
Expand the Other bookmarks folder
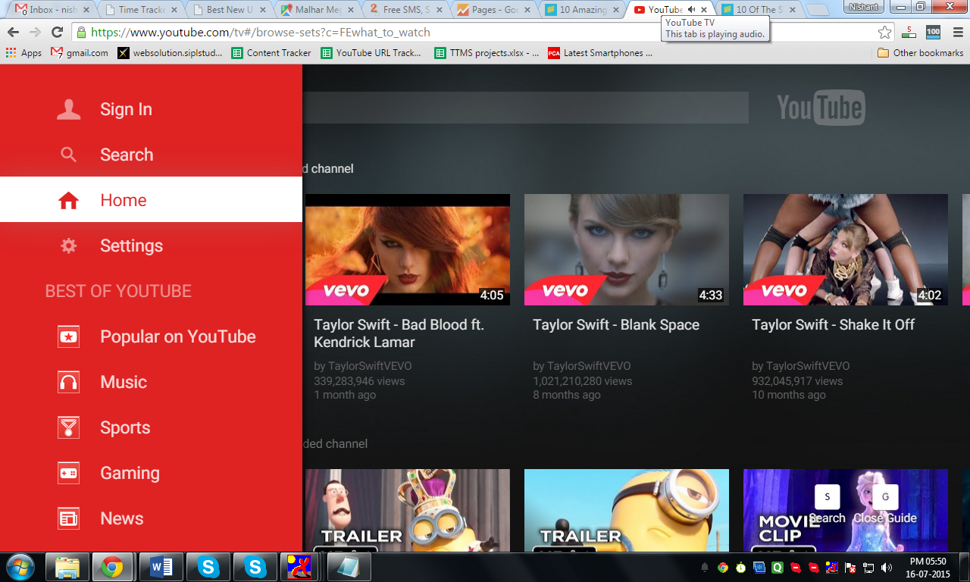pos(920,53)
